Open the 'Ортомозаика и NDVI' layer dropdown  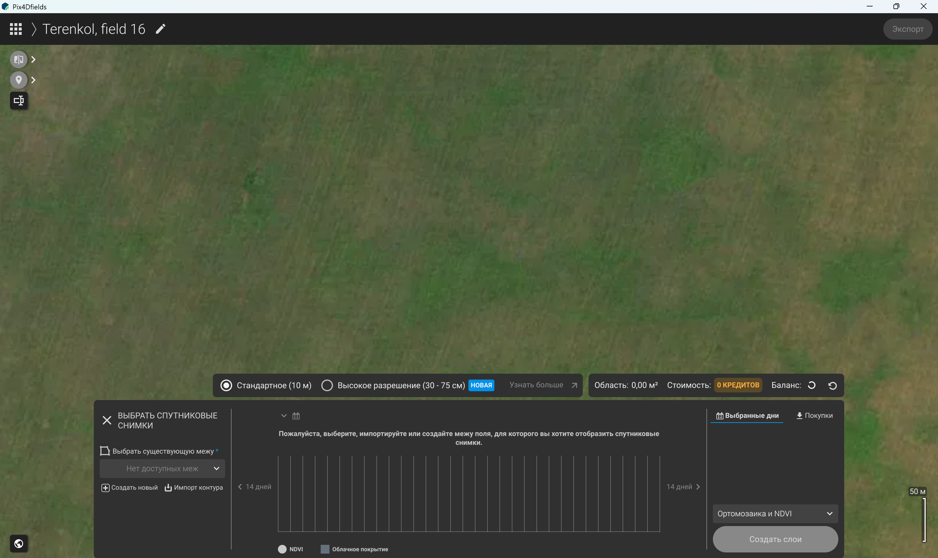pos(775,514)
